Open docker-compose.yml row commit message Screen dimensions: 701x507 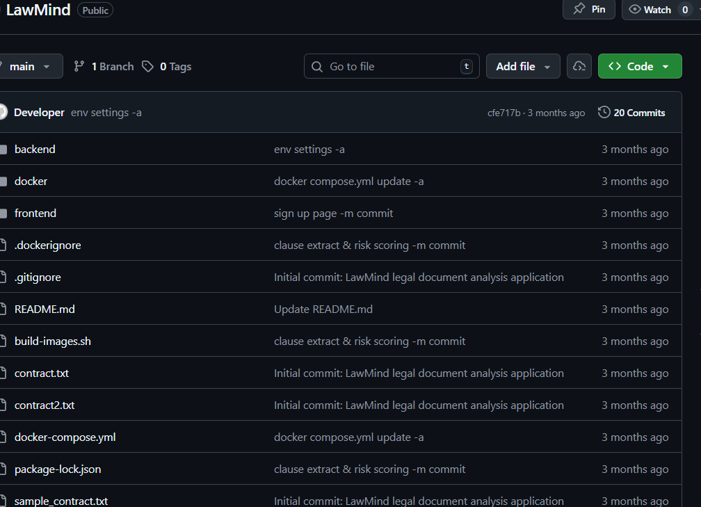pos(348,437)
